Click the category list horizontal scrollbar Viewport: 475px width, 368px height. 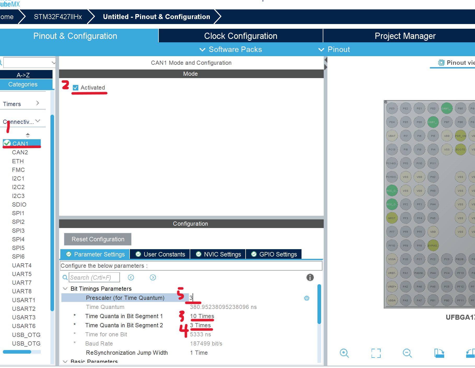tap(17, 352)
